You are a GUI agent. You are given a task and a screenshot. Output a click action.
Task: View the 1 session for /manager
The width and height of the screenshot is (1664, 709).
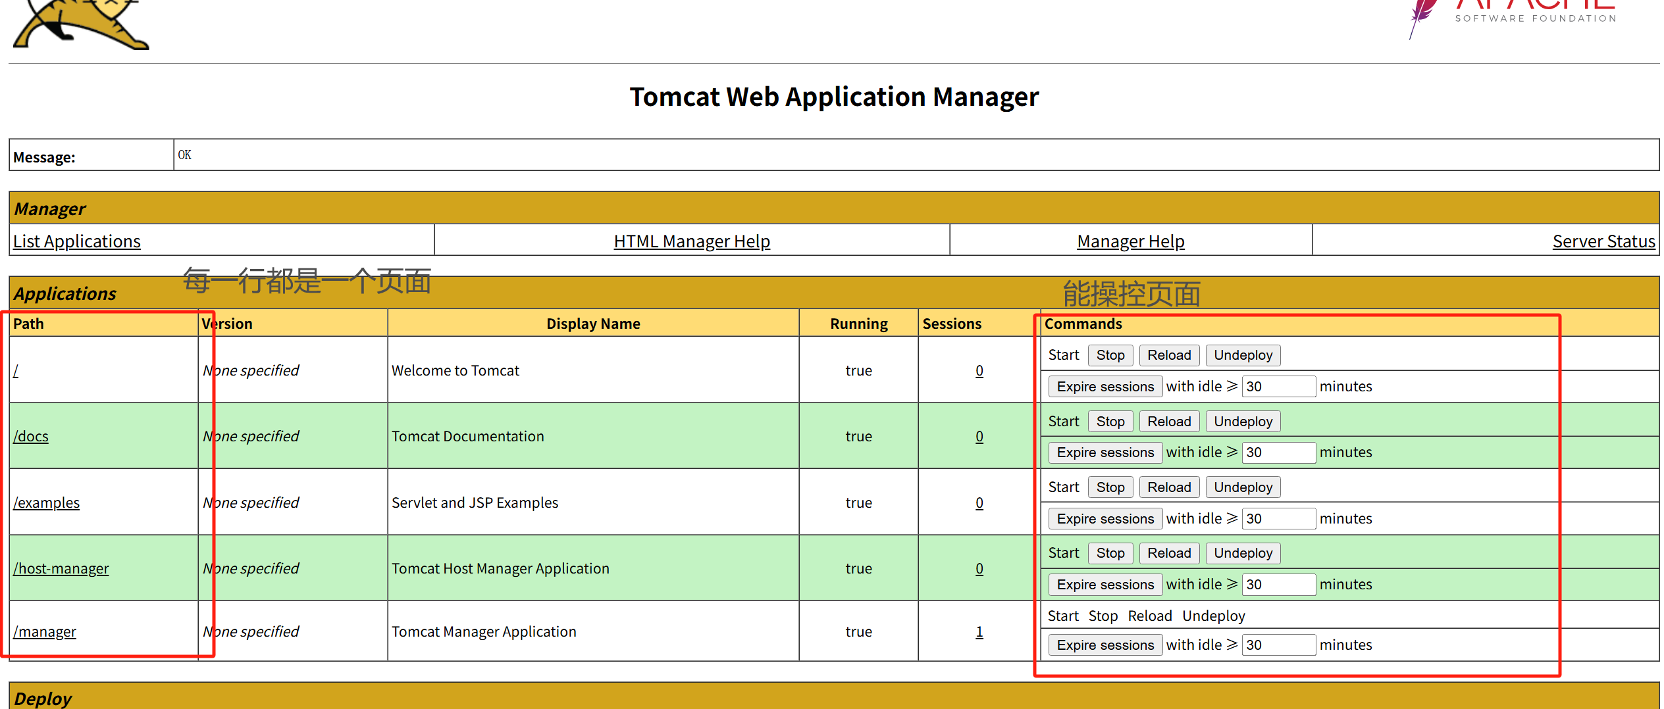[x=979, y=631]
